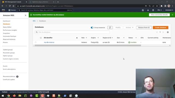175x98 pixels.
Task: Open GitHub Desktop taskbar icon
Action: (31, 96)
